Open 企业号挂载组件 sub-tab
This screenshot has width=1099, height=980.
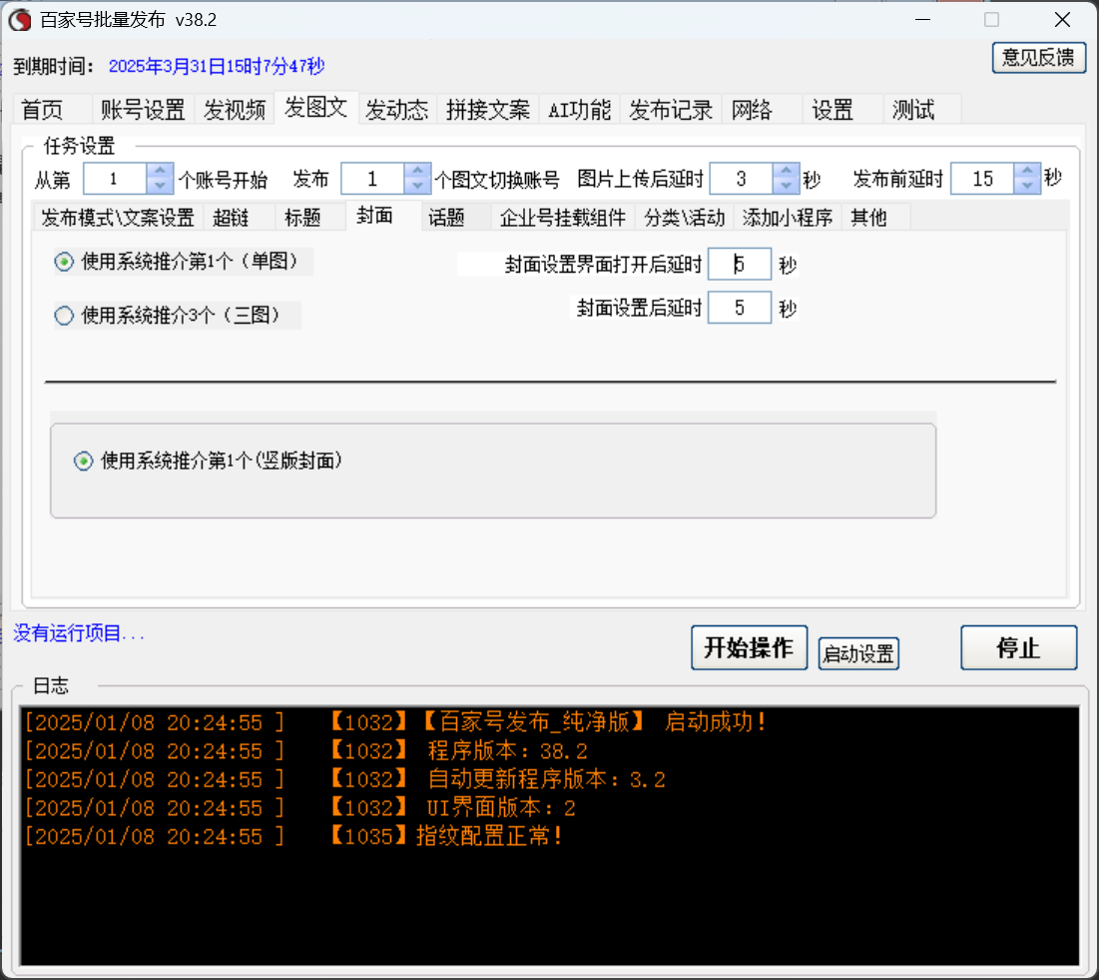pos(563,218)
